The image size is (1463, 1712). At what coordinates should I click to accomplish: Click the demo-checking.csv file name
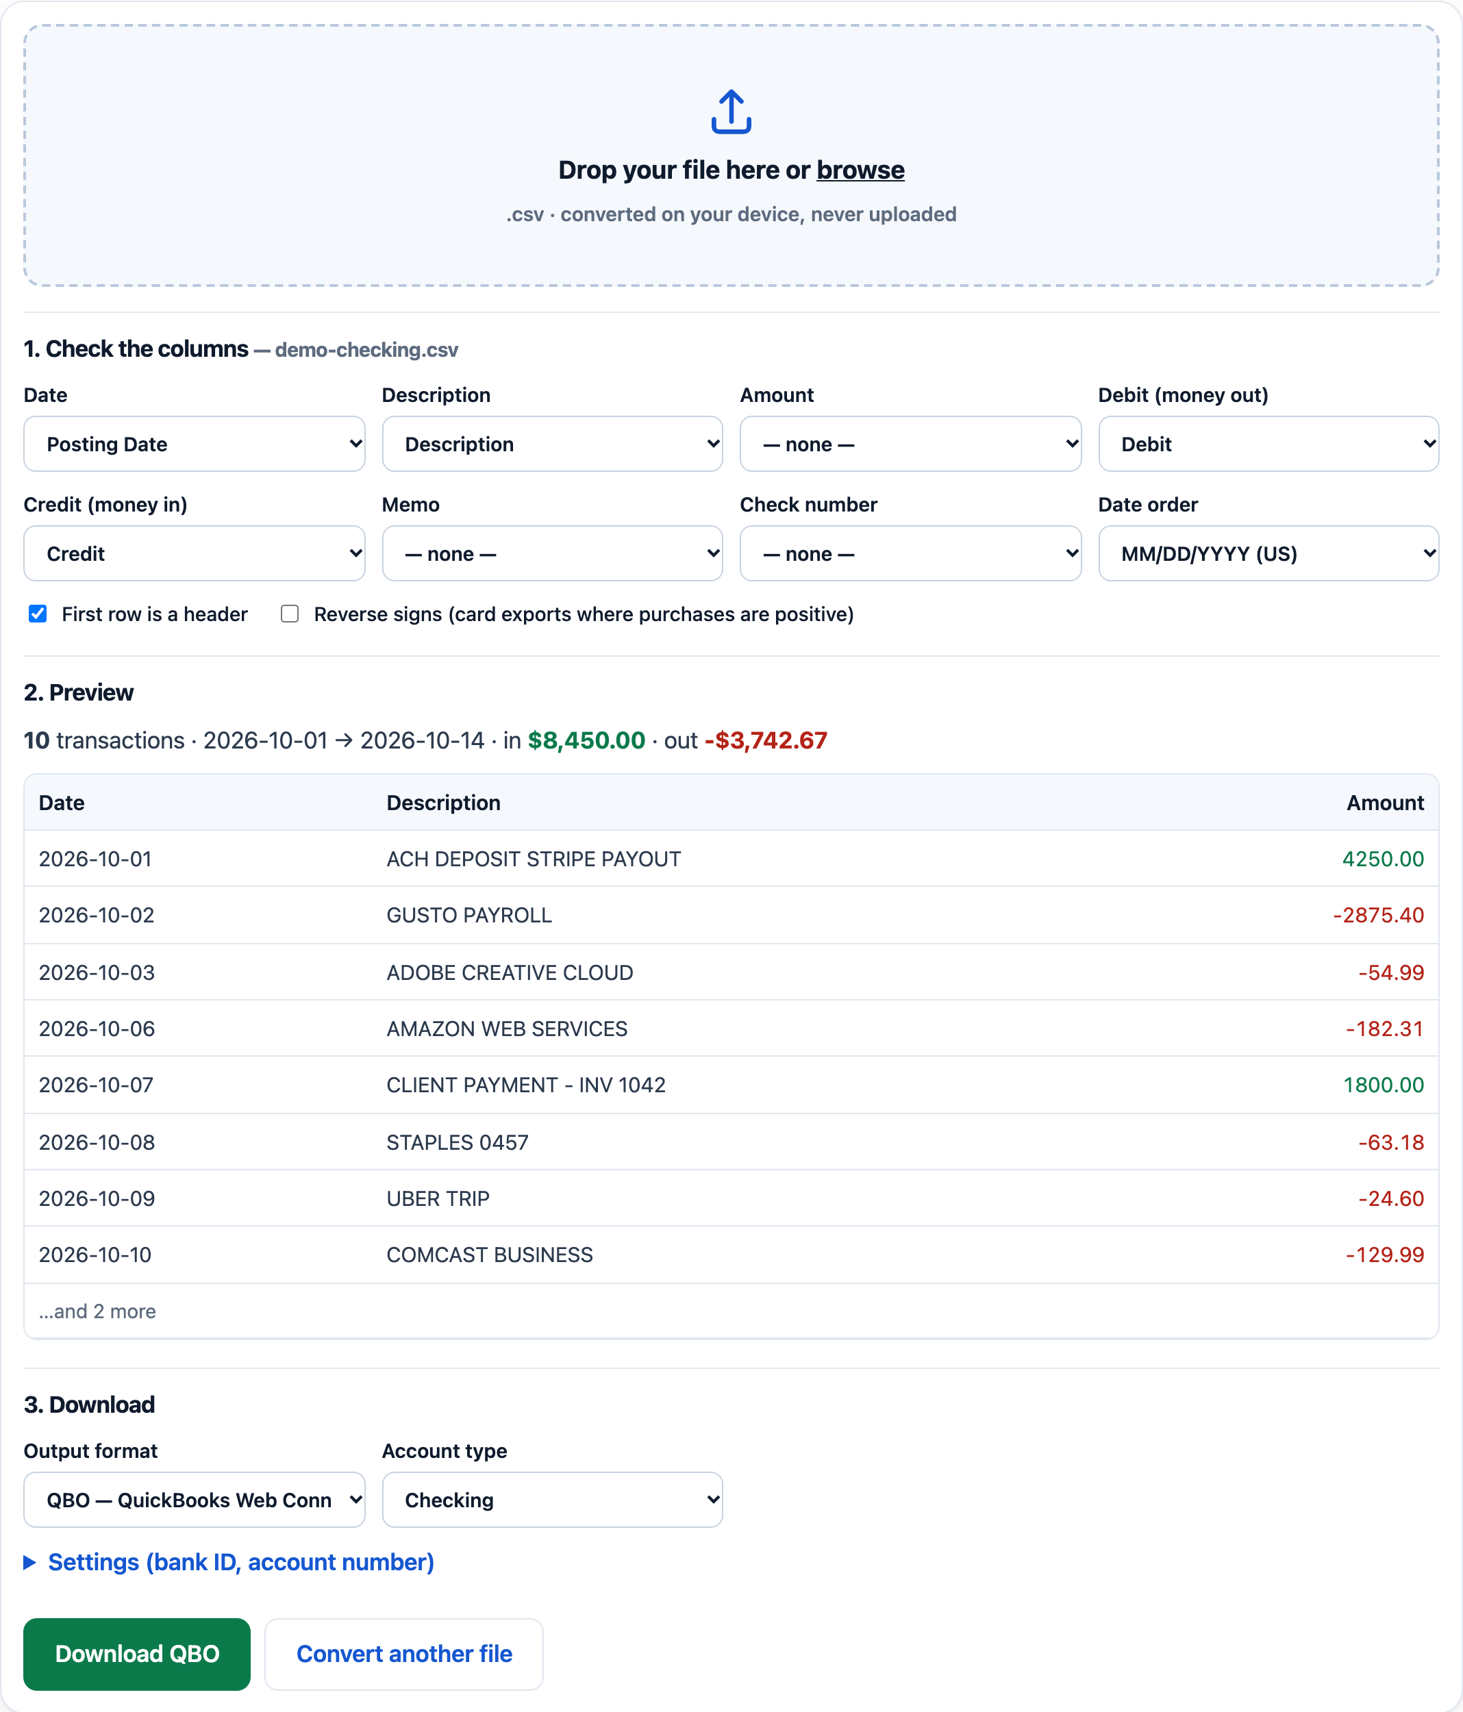(x=366, y=351)
